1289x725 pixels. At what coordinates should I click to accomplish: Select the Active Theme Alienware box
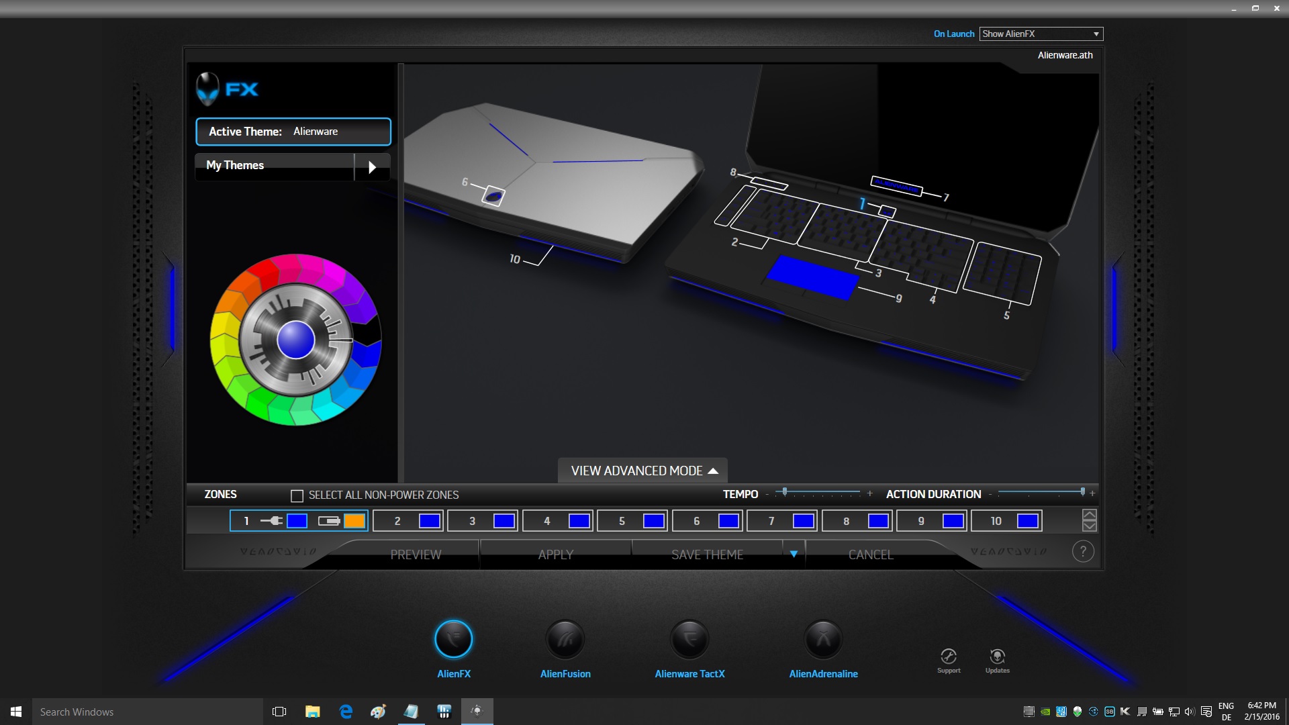tap(293, 132)
